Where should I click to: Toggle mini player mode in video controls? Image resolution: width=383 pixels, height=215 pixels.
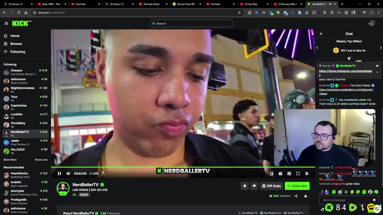point(272,173)
